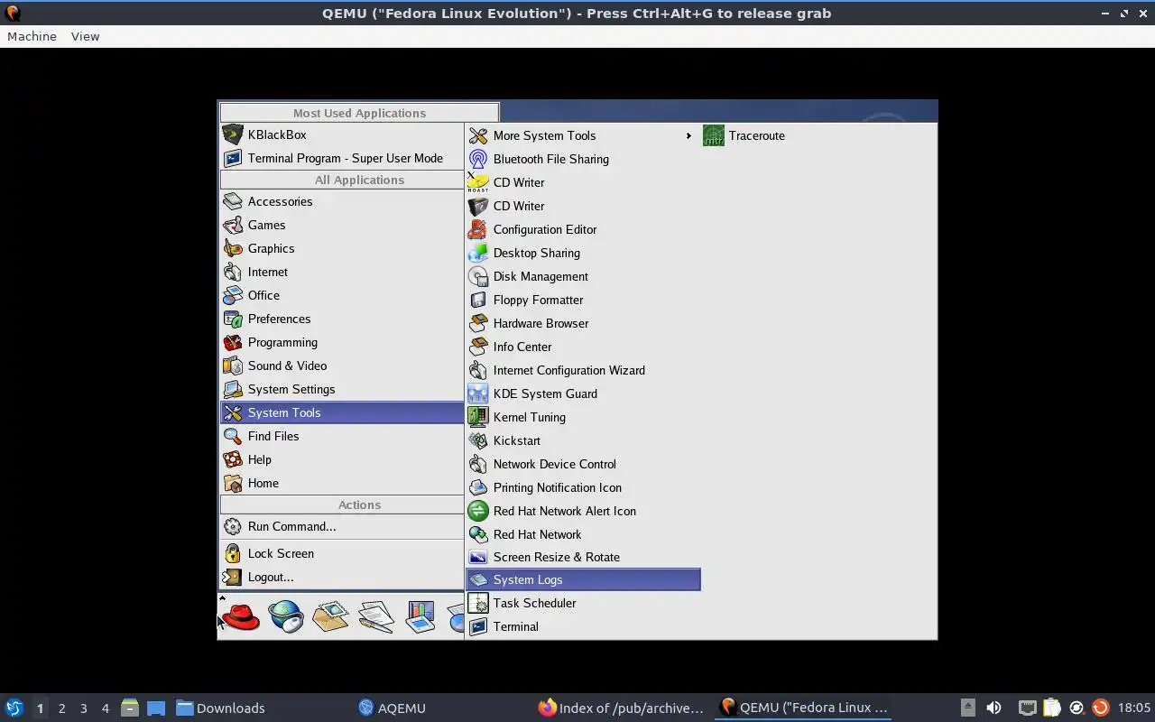
Task: Open the presentation chart panel icon
Action: pos(420,617)
